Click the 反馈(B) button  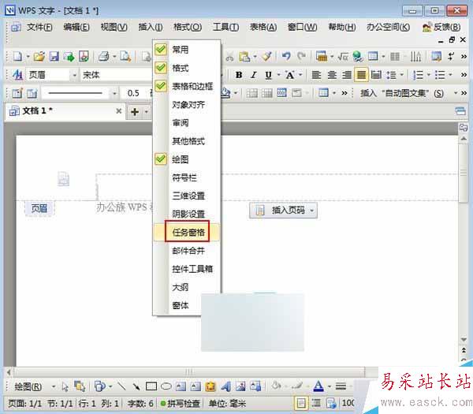[x=442, y=27]
